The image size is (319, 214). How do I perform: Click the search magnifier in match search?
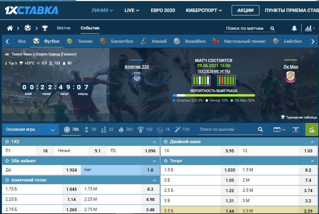pos(272,28)
